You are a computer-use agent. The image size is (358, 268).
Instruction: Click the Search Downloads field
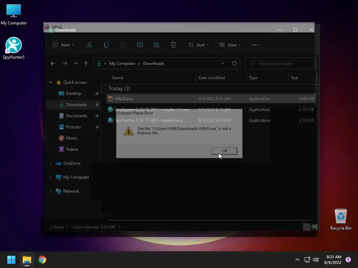click(280, 64)
